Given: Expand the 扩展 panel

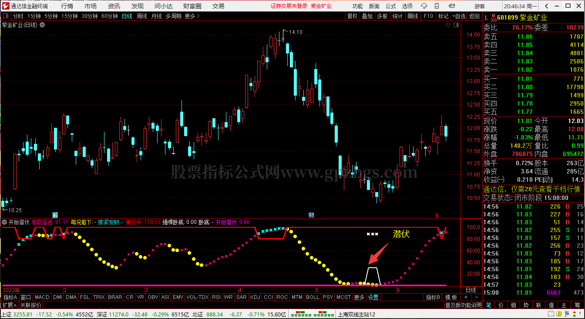Looking at the screenshot, I should click(x=9, y=305).
